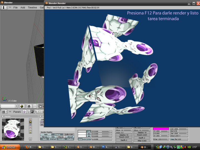This screenshot has width=200, height=150.
Task: Click the Zoffs 0.00 value field
Action: coord(69,134)
